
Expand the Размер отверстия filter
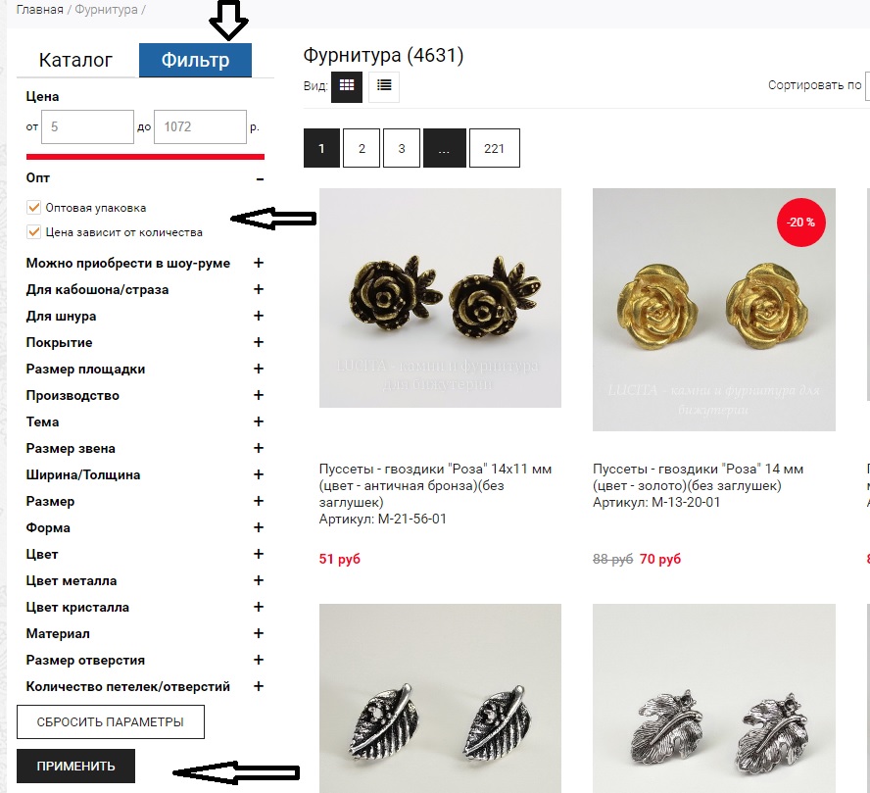click(x=259, y=660)
